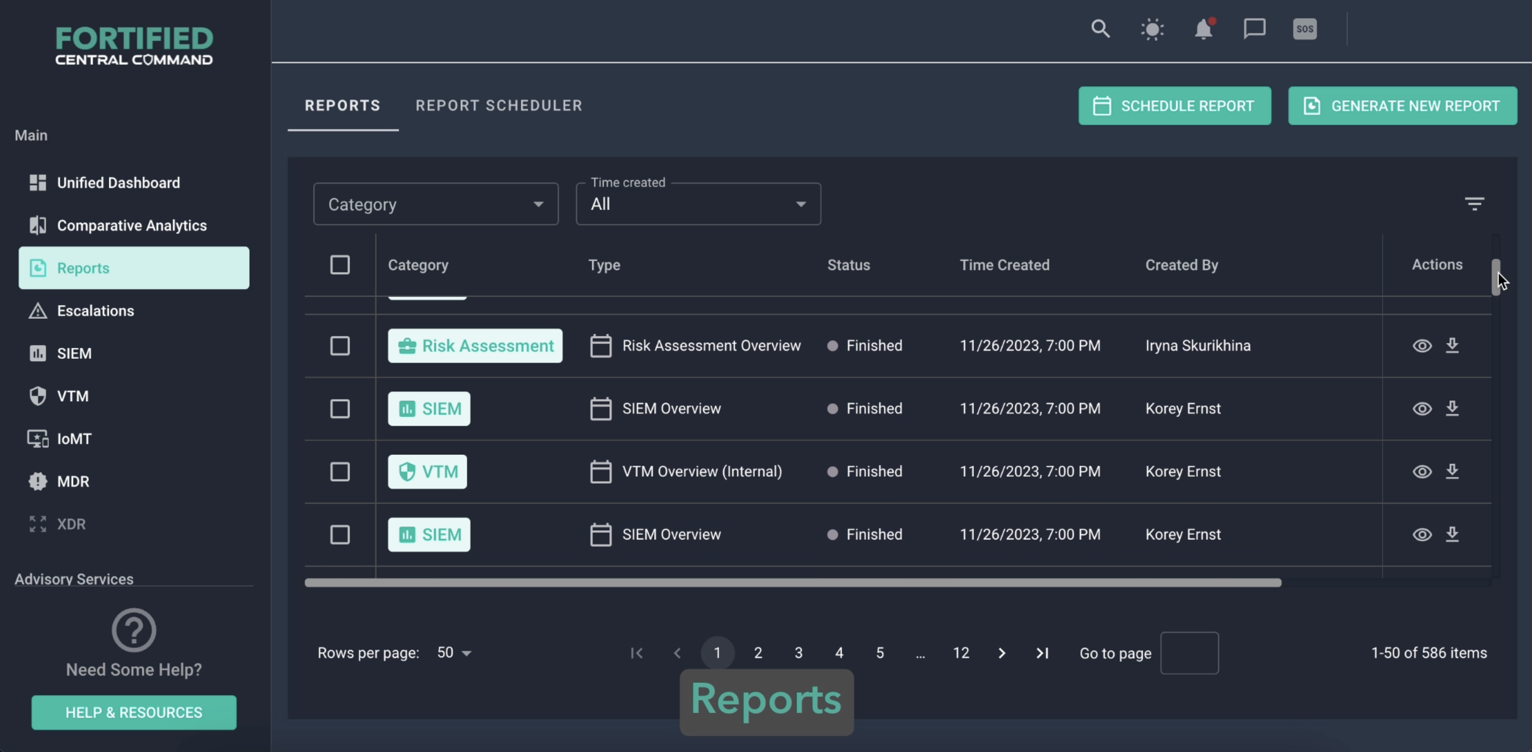Click VTM Overview (Internal) type text
The width and height of the screenshot is (1532, 752).
point(702,472)
